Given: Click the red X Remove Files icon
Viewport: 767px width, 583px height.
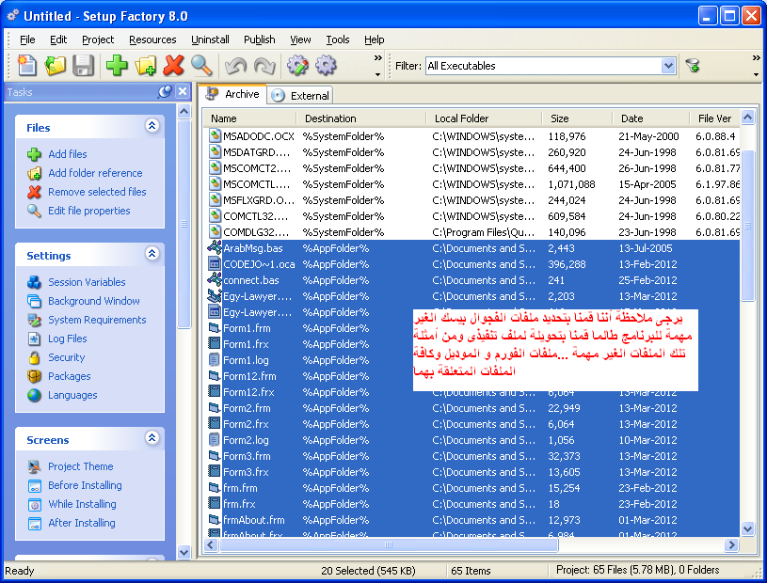Looking at the screenshot, I should click(173, 65).
